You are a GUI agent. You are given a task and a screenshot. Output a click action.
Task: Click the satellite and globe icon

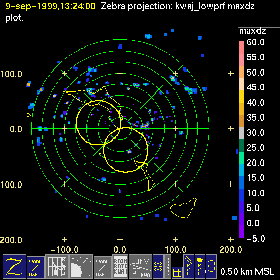81,267
